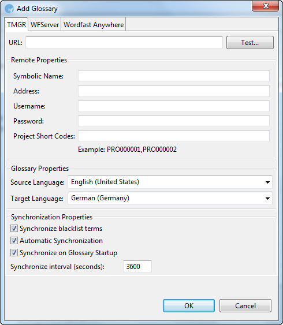Click the Synchronize interval seconds field

[x=137, y=266]
